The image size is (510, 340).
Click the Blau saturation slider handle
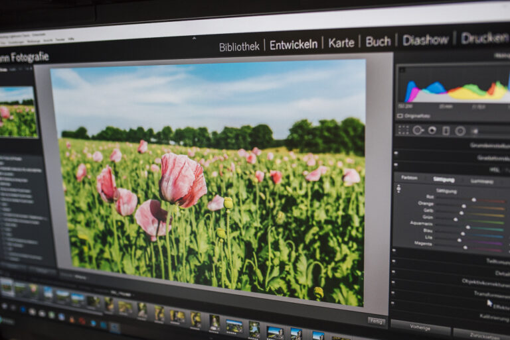coord(463,233)
